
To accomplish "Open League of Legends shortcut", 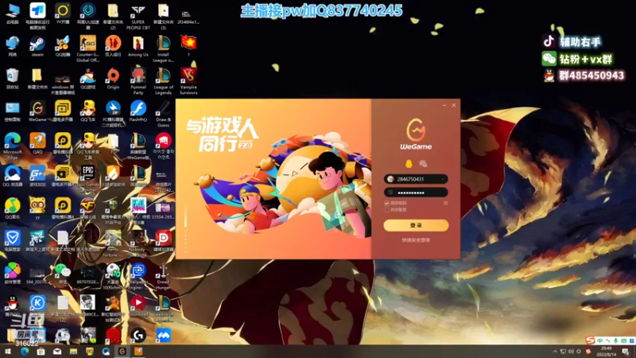I will click(164, 82).
